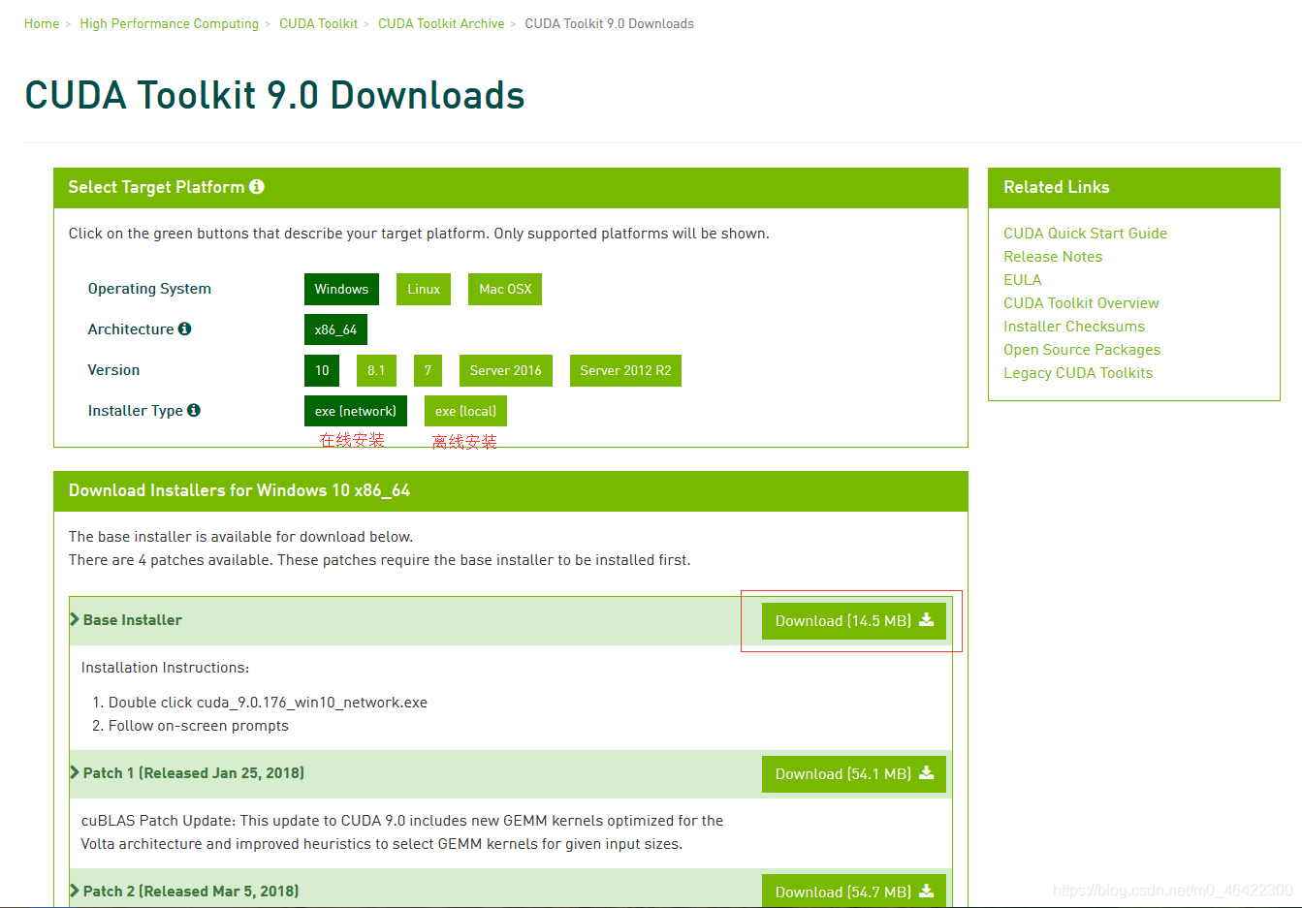The image size is (1302, 908).
Task: Download the Base Installer (14.5 MB)
Action: [854, 621]
